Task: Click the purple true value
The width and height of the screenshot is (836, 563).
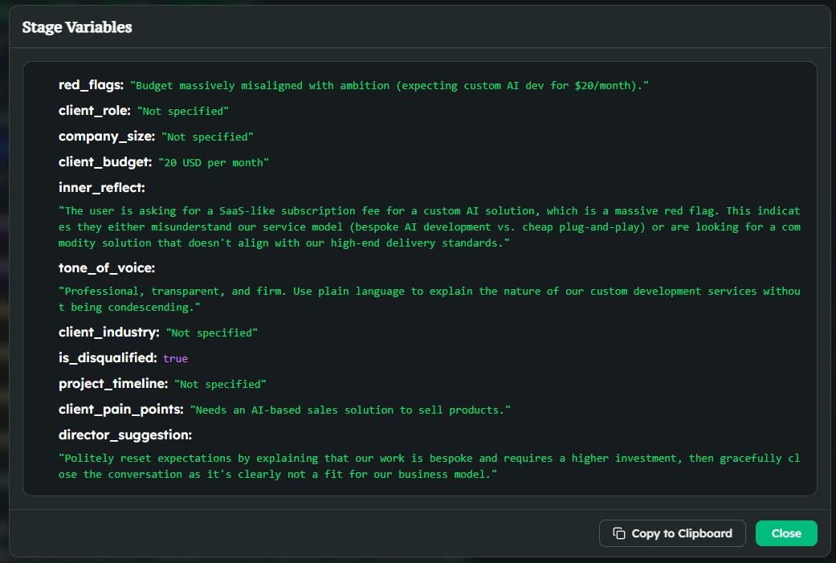Action: [175, 359]
